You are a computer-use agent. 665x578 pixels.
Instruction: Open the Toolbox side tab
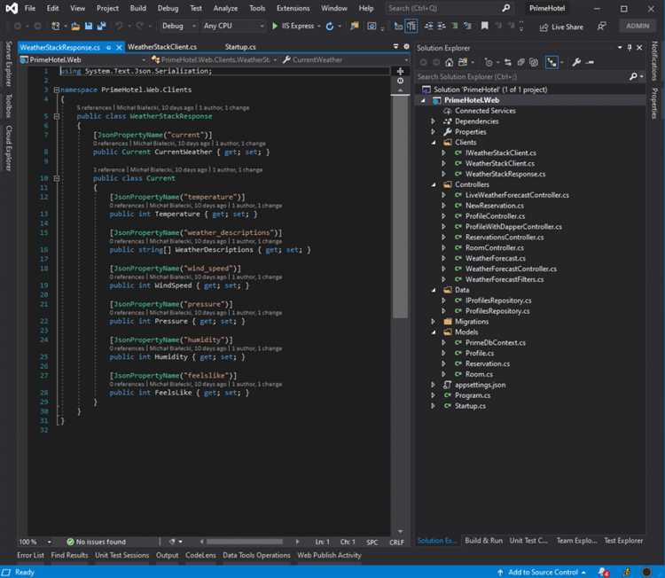coord(8,106)
